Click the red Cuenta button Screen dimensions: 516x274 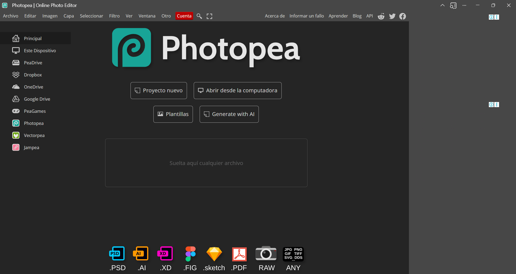point(184,16)
